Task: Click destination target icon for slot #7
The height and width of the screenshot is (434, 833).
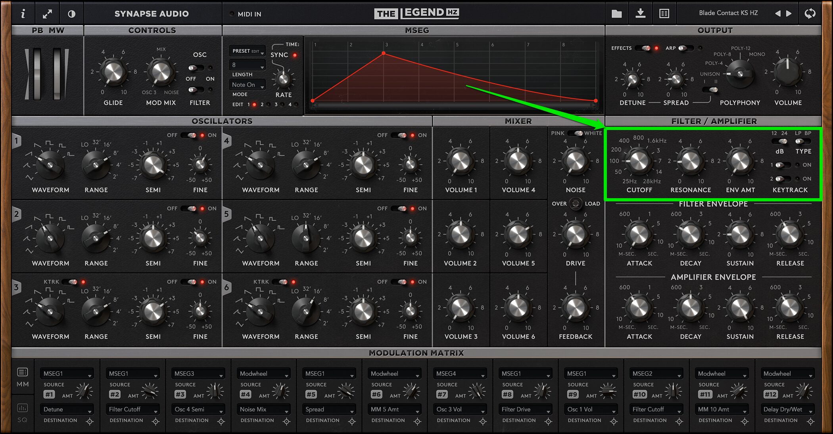Action: point(483,421)
